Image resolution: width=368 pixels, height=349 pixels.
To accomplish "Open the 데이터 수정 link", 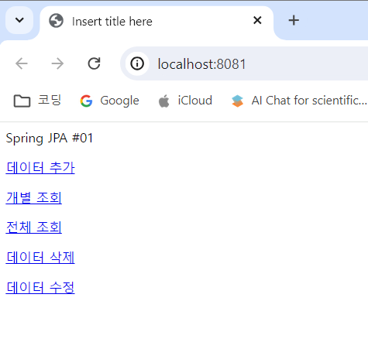I will (40, 287).
